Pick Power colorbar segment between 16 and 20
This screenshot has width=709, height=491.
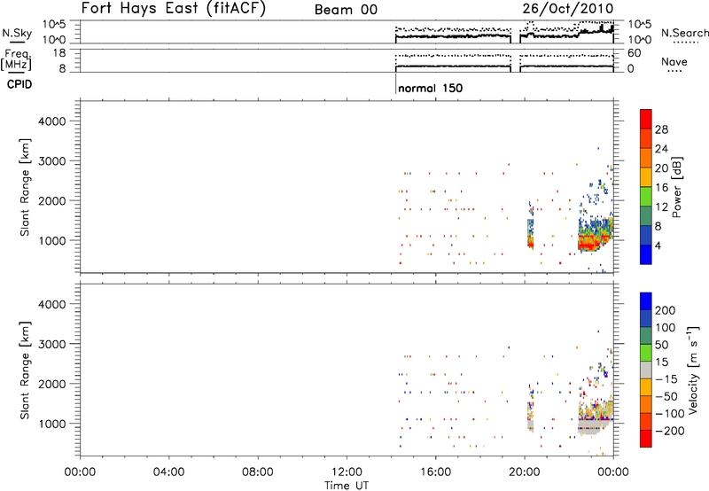coord(646,177)
